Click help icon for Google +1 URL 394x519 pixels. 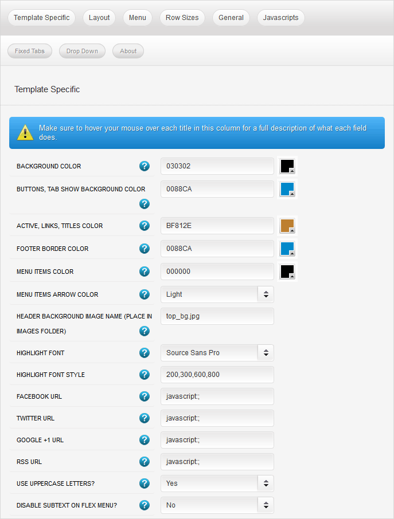145,440
